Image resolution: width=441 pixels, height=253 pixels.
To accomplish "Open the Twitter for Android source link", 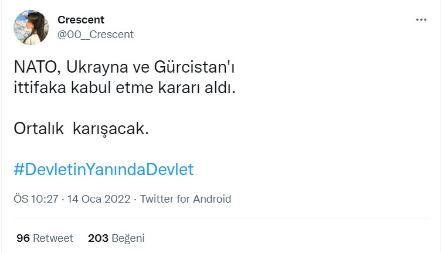I will click(185, 199).
